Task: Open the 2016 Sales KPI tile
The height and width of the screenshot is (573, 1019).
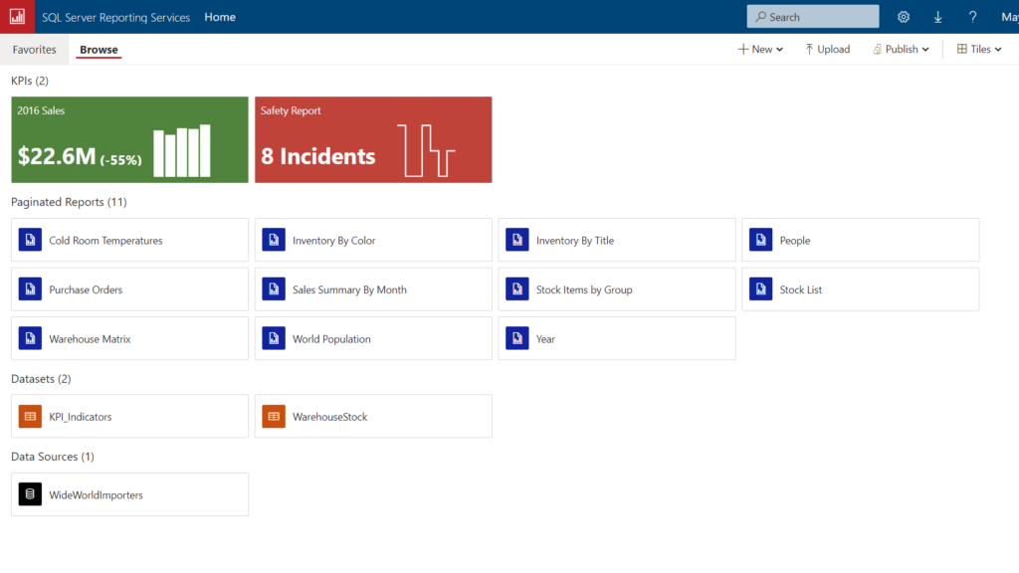Action: (x=130, y=139)
